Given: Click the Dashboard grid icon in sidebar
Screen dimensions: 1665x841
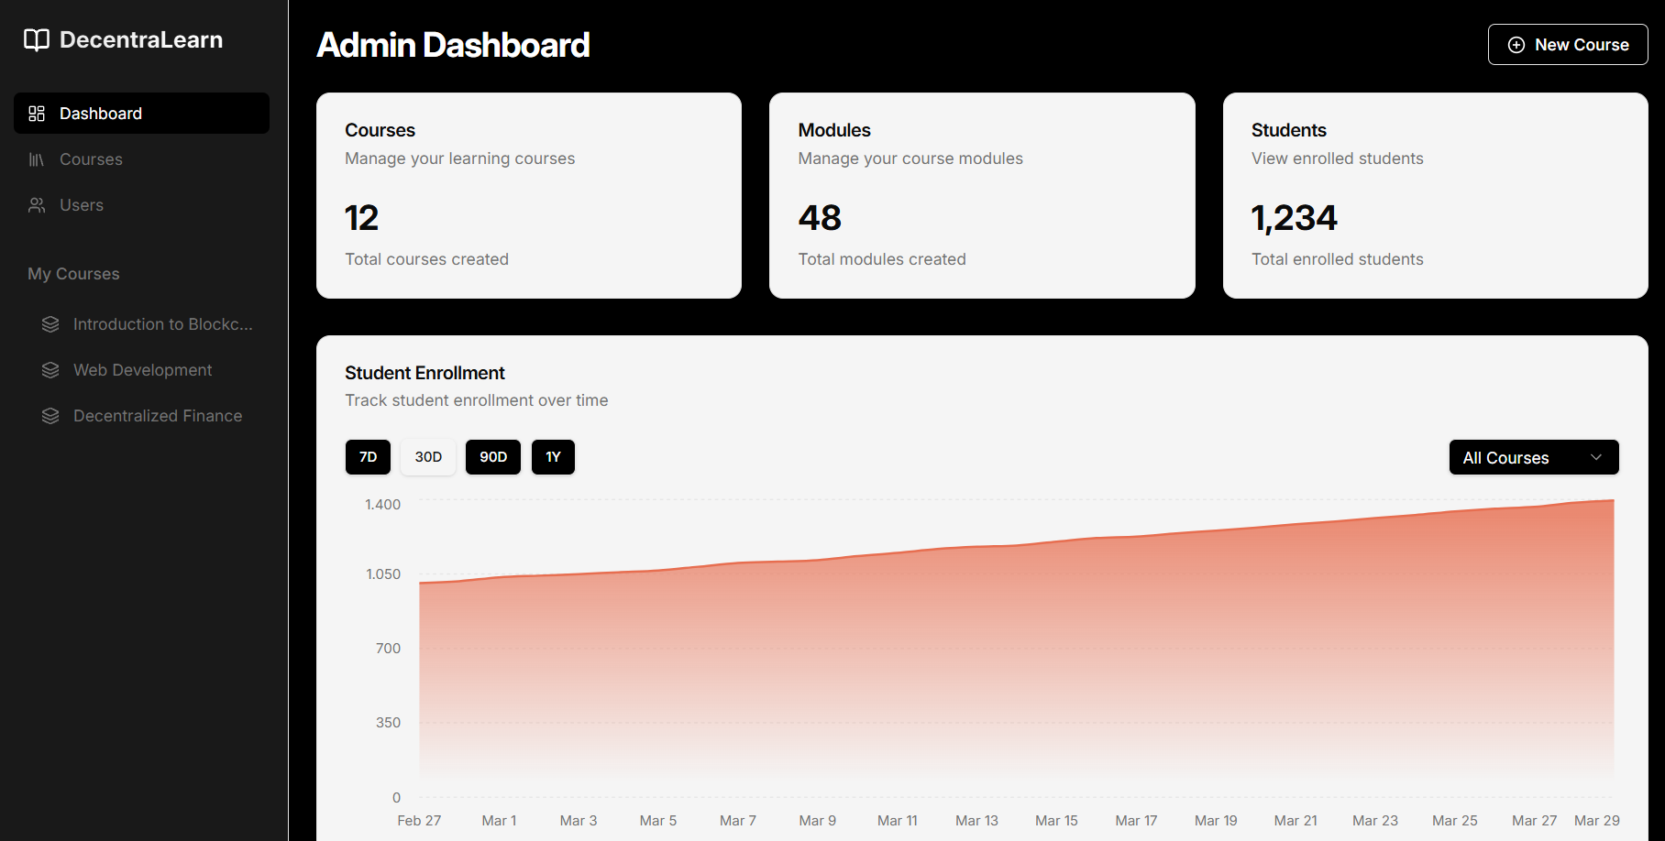Looking at the screenshot, I should pos(37,114).
